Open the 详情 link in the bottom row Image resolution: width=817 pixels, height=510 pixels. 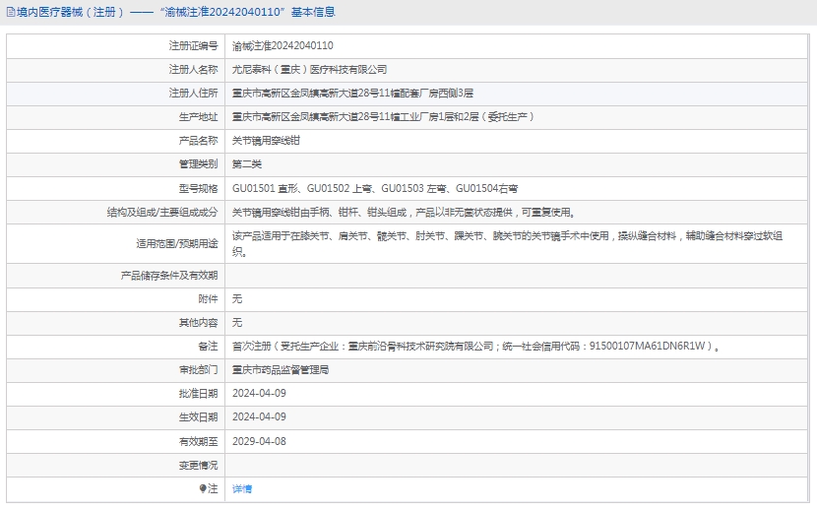click(x=242, y=488)
